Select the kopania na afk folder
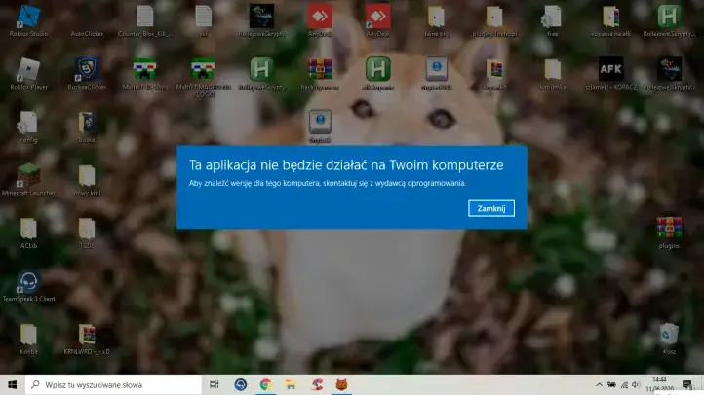The height and width of the screenshot is (395, 704). (610, 21)
